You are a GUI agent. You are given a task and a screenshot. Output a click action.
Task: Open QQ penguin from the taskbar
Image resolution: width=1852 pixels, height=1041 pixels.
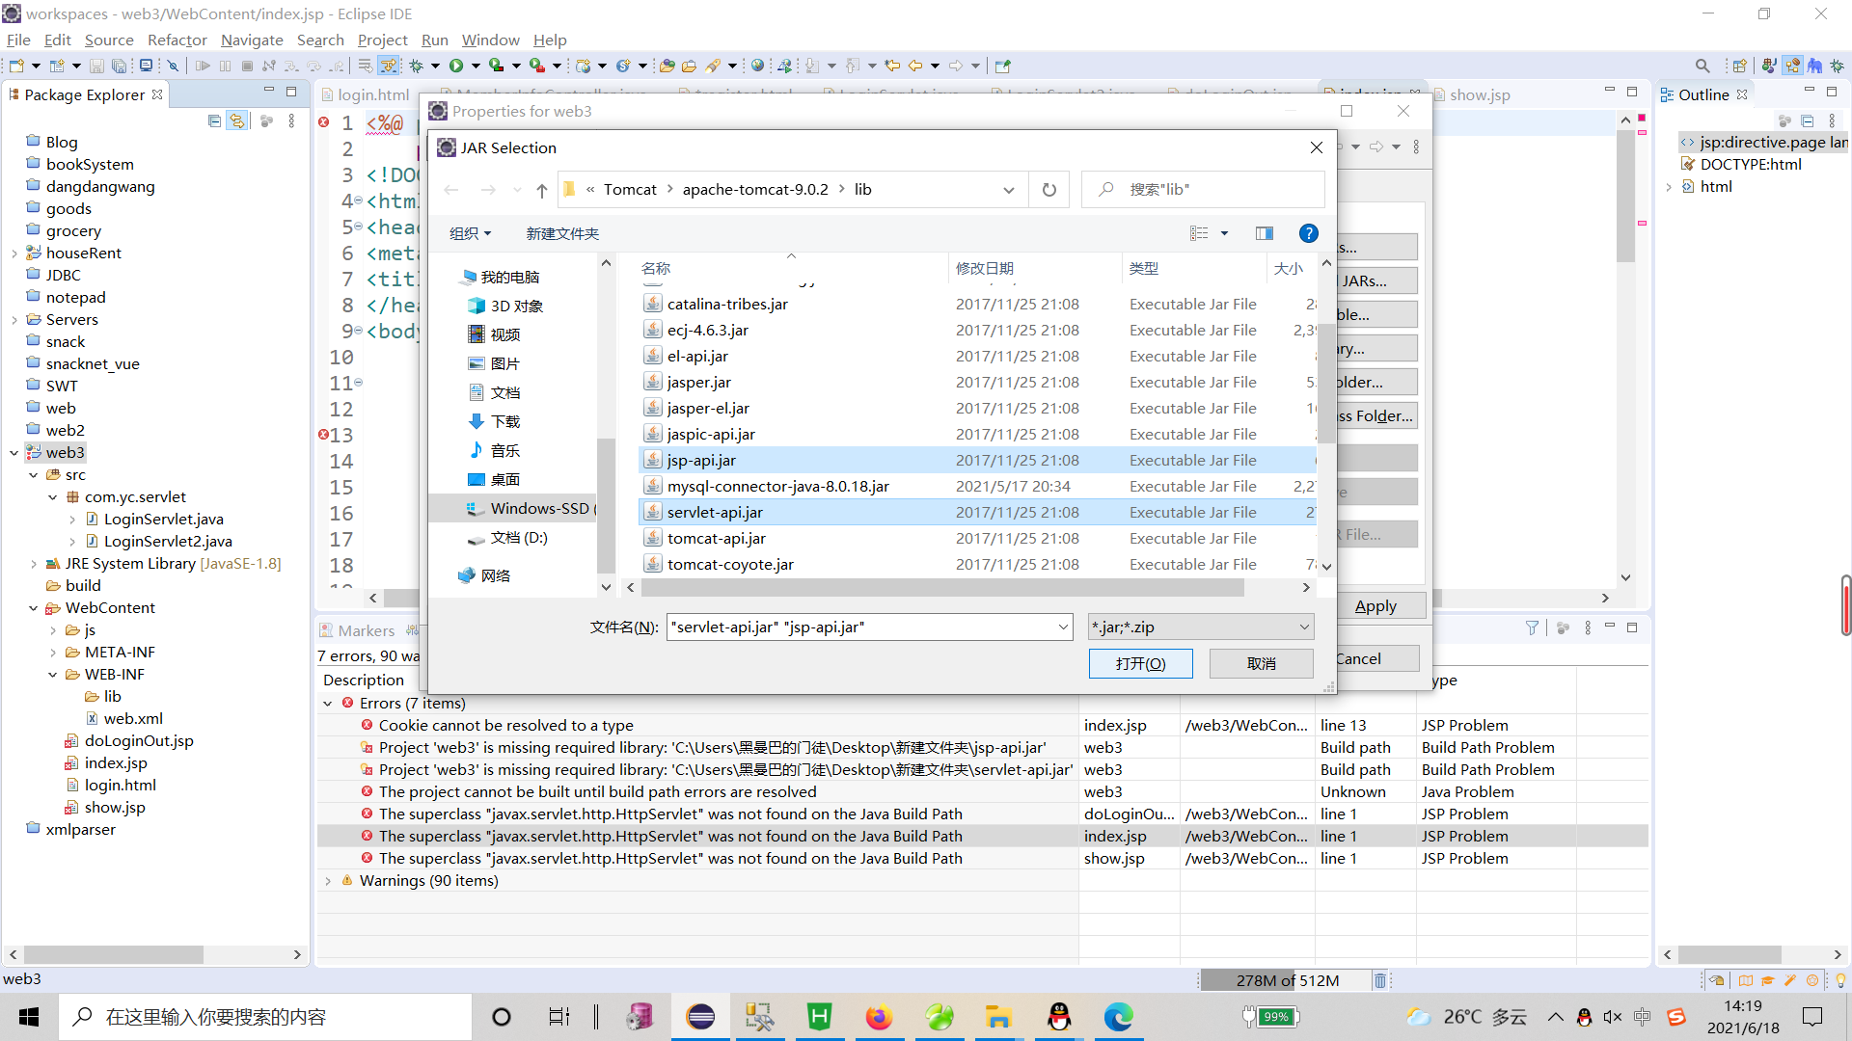coord(1059,1017)
